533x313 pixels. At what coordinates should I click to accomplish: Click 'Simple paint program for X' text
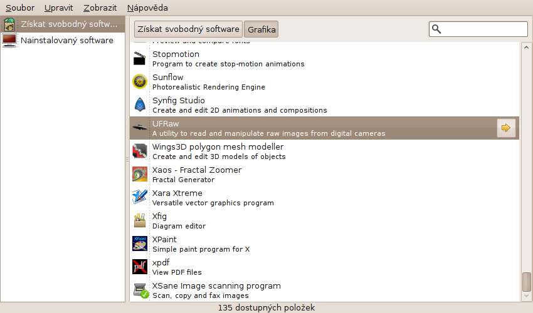point(201,249)
